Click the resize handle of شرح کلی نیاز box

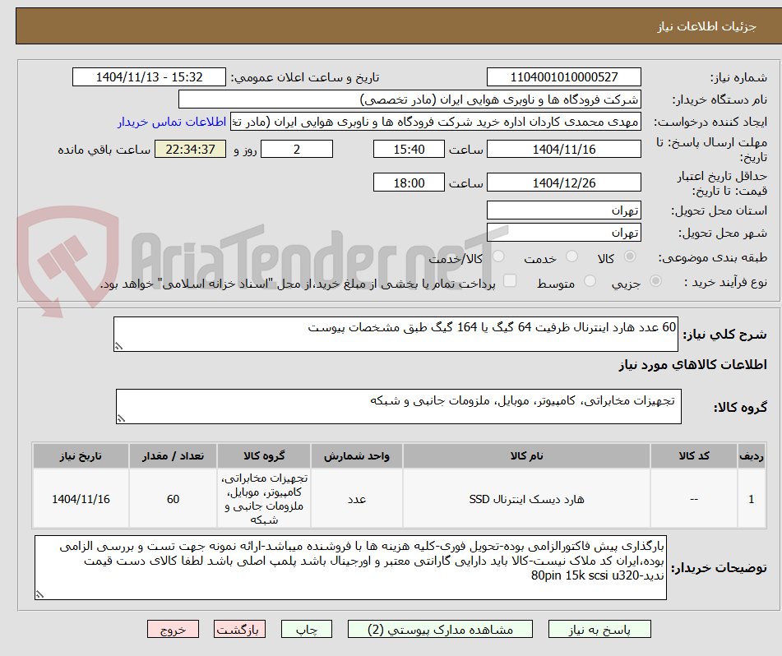pos(118,346)
